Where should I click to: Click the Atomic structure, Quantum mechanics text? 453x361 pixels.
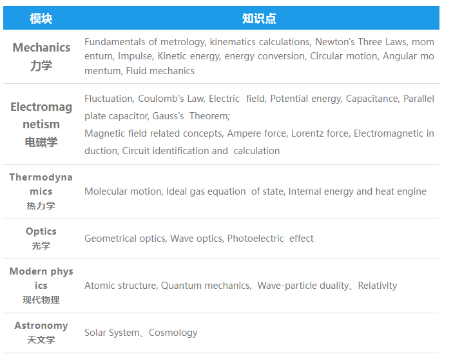coord(240,286)
